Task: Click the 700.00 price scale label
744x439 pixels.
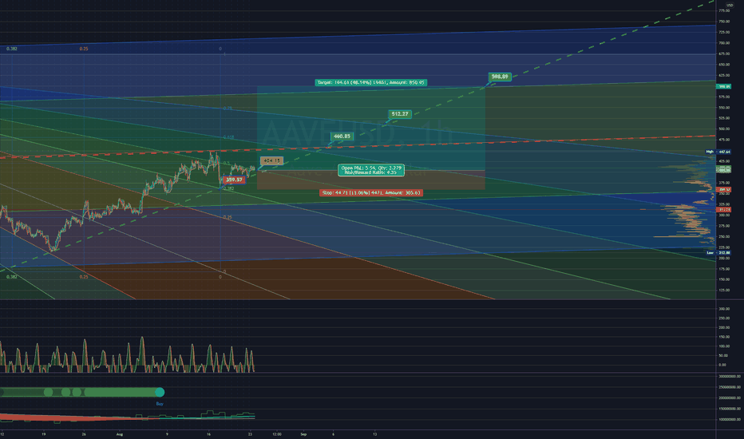Action: click(725, 43)
